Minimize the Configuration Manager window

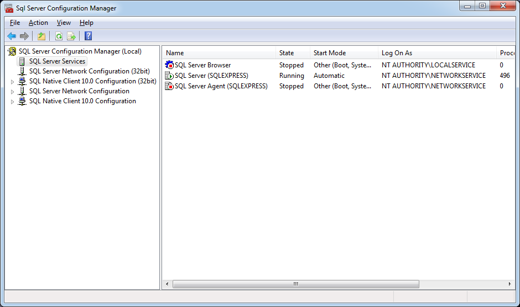click(x=467, y=6)
